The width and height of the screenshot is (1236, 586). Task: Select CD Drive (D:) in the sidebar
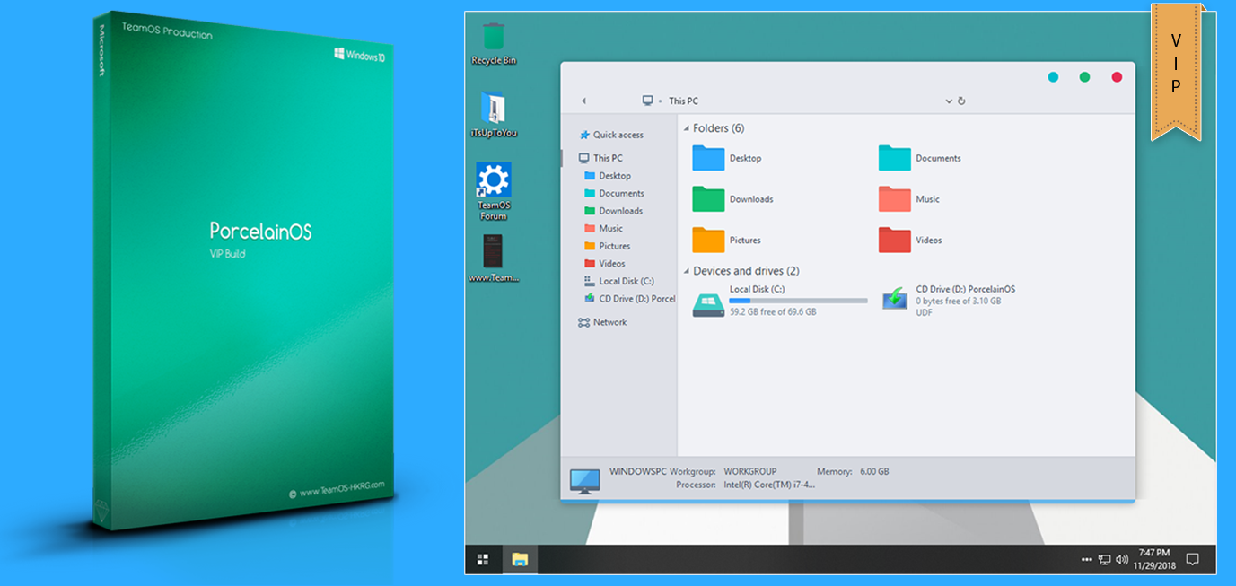click(629, 299)
